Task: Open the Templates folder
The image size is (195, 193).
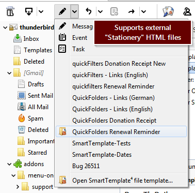Action: (x=38, y=50)
